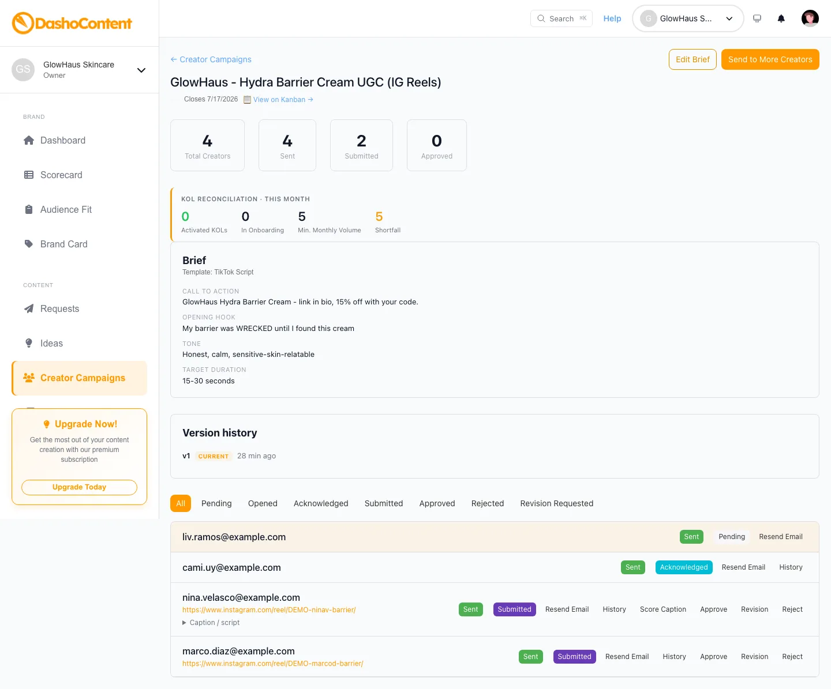Click the DashoContent logo
831x689 pixels.
[x=72, y=23]
